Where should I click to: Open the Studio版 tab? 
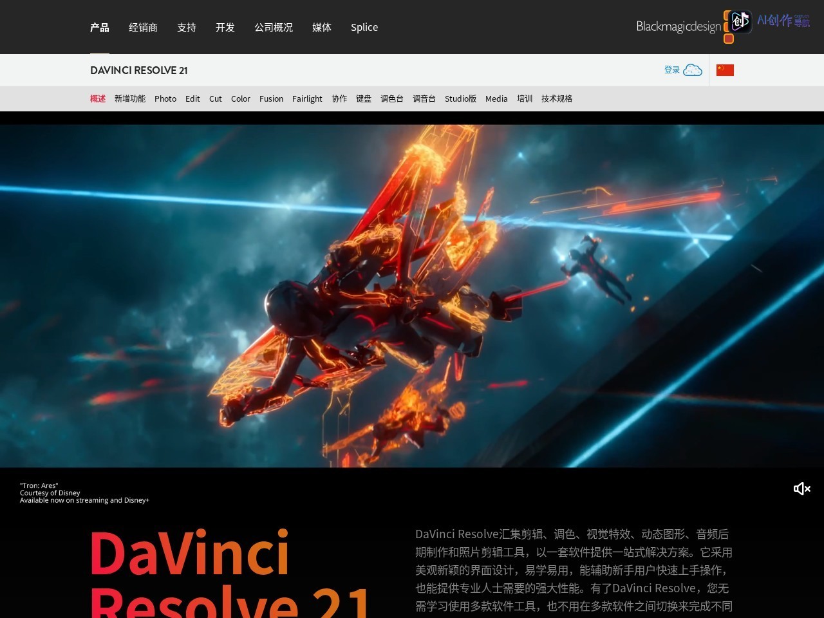click(x=460, y=98)
